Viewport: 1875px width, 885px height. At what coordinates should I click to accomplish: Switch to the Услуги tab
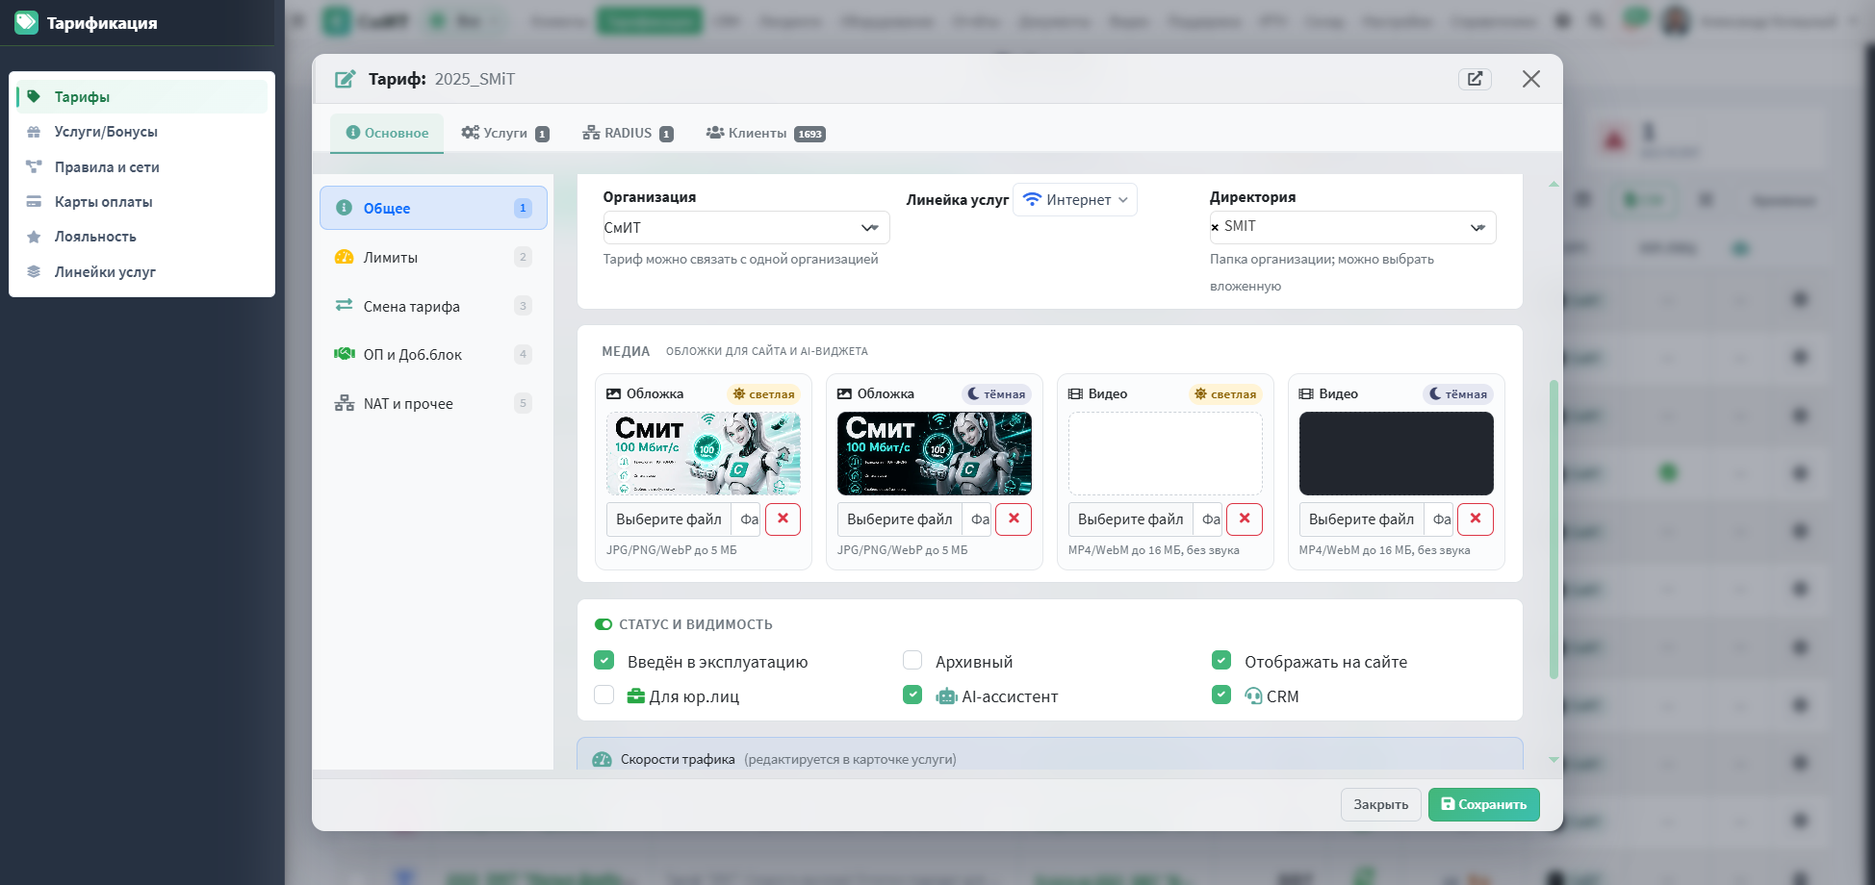(x=505, y=133)
